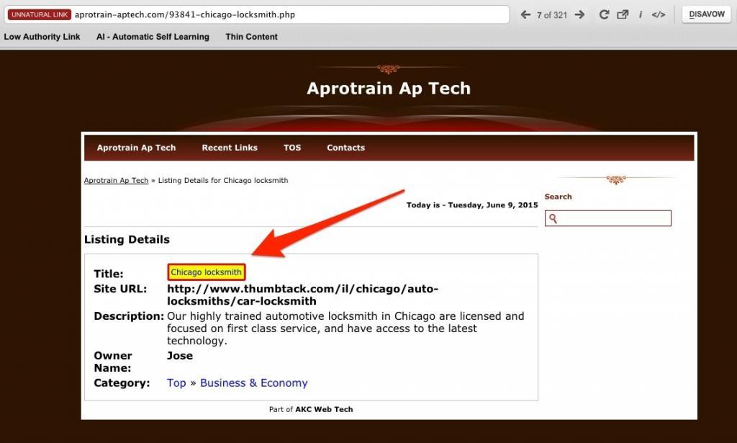This screenshot has height=443, width=737.
Task: Navigate back to the previous link
Action: [525, 14]
